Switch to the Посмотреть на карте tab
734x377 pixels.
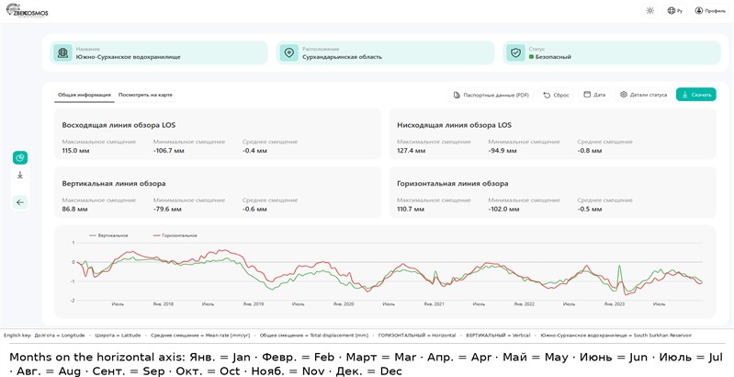point(145,95)
